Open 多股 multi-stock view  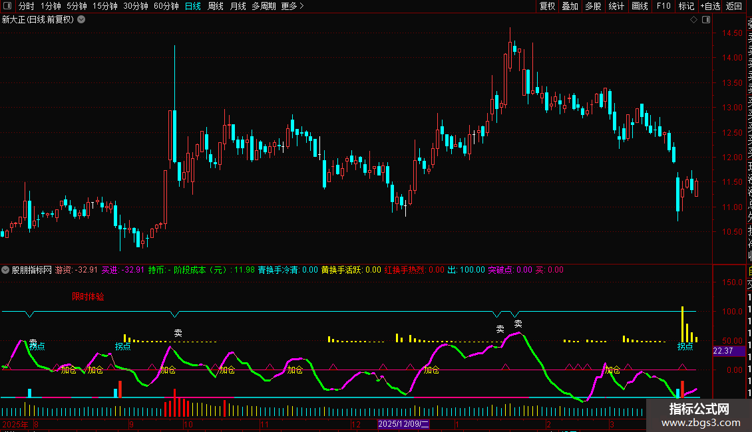[x=593, y=6]
